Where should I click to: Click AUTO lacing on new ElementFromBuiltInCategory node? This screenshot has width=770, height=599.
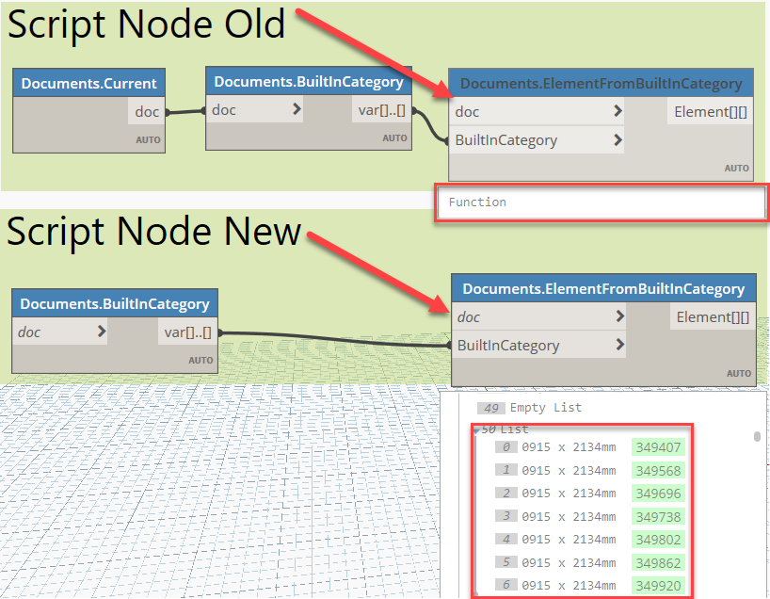click(738, 374)
